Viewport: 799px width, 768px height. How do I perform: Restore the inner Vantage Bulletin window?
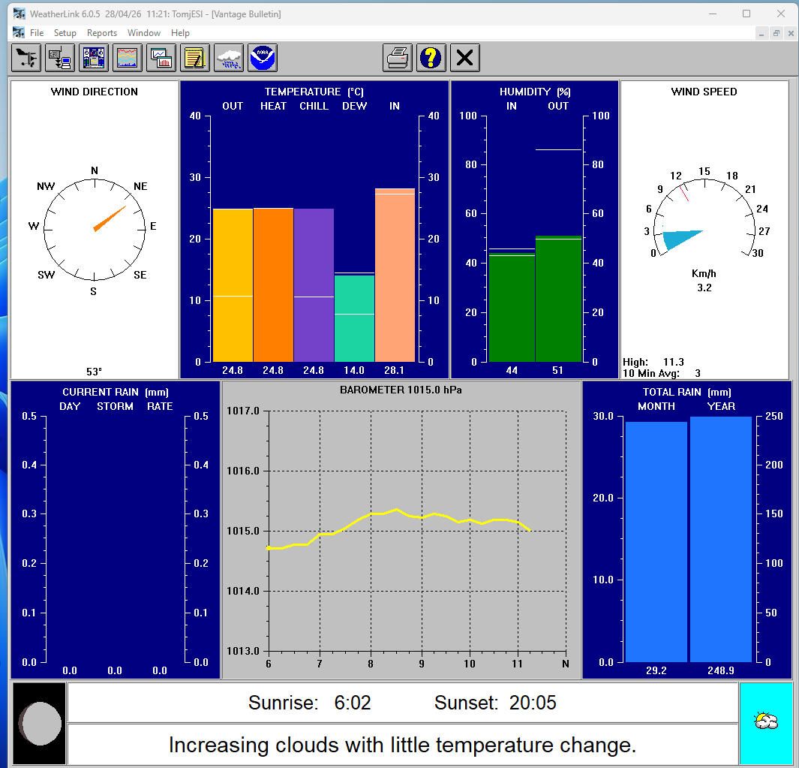tap(776, 33)
